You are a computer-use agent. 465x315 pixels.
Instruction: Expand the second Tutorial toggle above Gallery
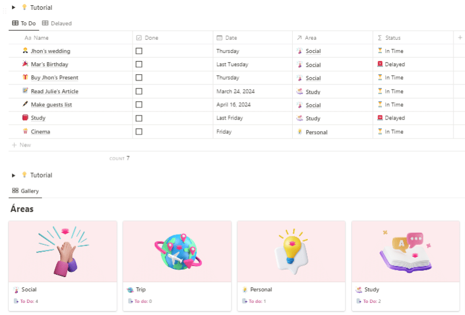[x=14, y=175]
